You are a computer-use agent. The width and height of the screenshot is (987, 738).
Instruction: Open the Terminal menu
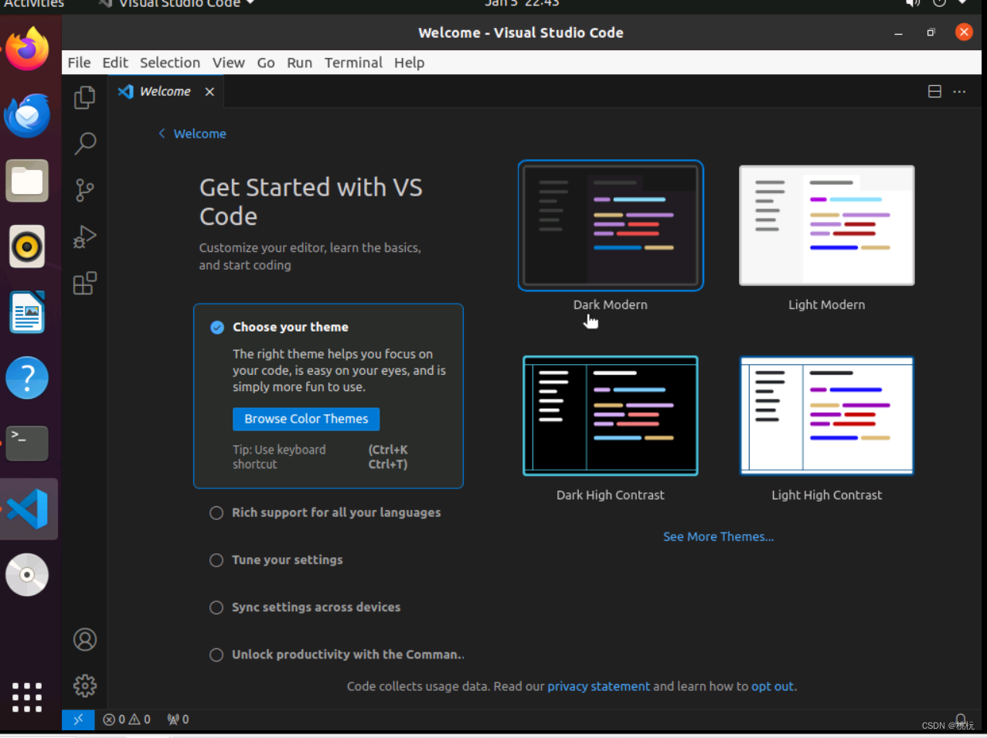pos(352,63)
